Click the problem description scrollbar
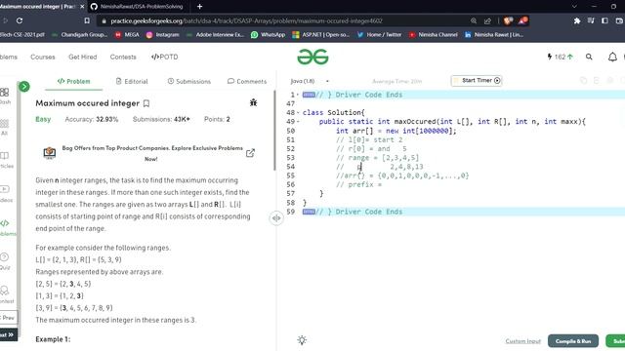 tap(274, 131)
